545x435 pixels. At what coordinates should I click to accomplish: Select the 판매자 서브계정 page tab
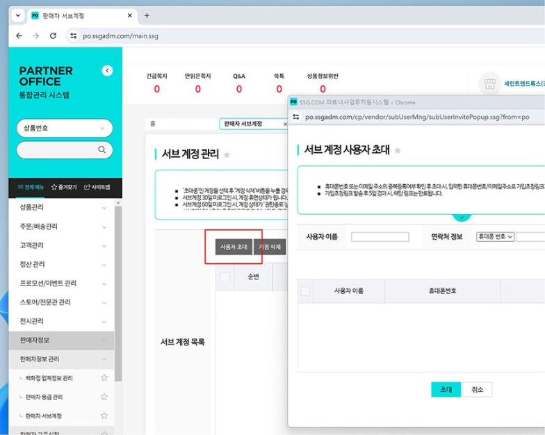coord(243,124)
